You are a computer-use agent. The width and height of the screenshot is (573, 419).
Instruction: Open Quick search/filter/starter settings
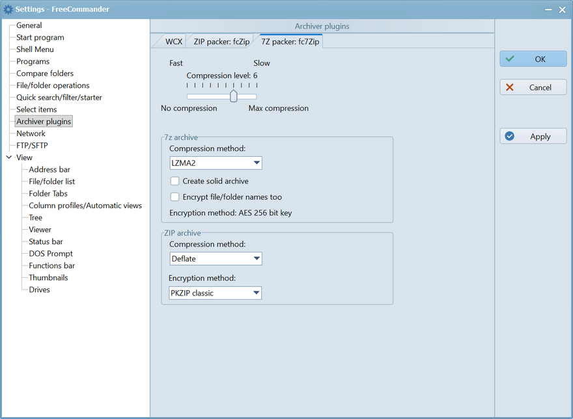pyautogui.click(x=59, y=98)
